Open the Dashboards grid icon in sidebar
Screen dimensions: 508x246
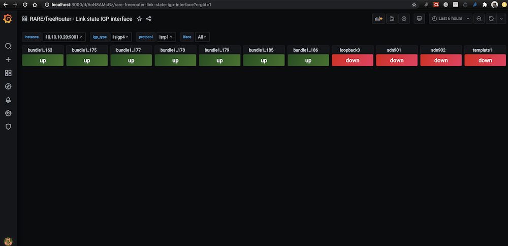pos(9,73)
